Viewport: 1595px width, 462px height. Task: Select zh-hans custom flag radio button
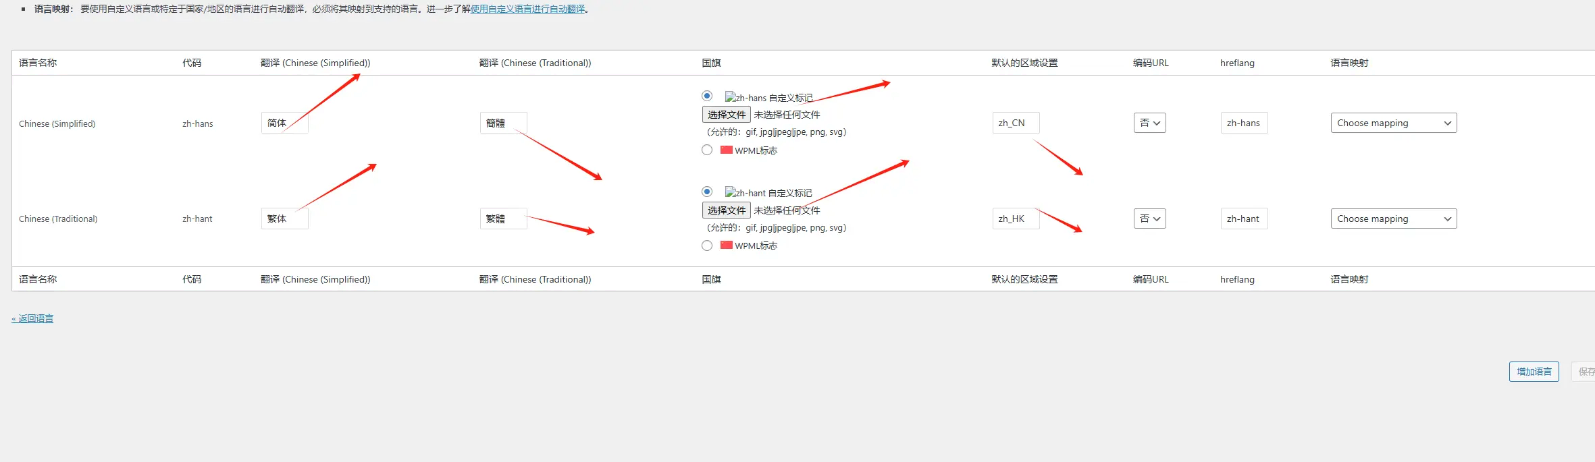click(707, 96)
